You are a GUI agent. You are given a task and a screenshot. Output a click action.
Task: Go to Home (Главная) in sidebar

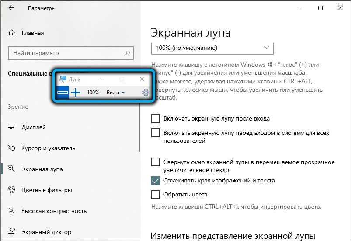(32, 33)
